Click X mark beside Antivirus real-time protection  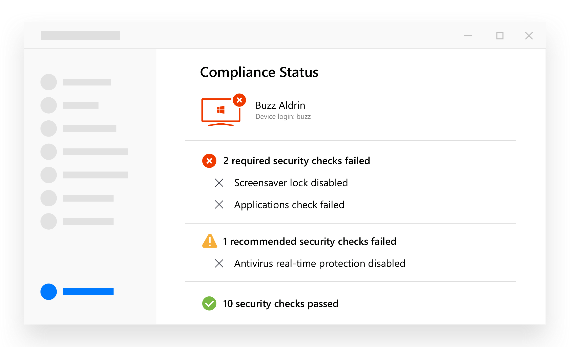coord(219,264)
